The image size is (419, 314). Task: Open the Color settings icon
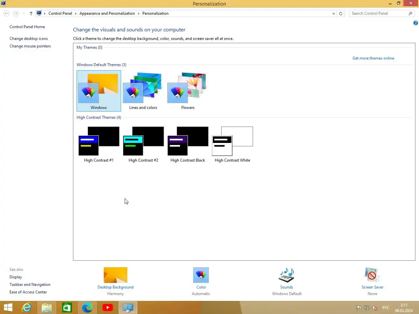201,275
